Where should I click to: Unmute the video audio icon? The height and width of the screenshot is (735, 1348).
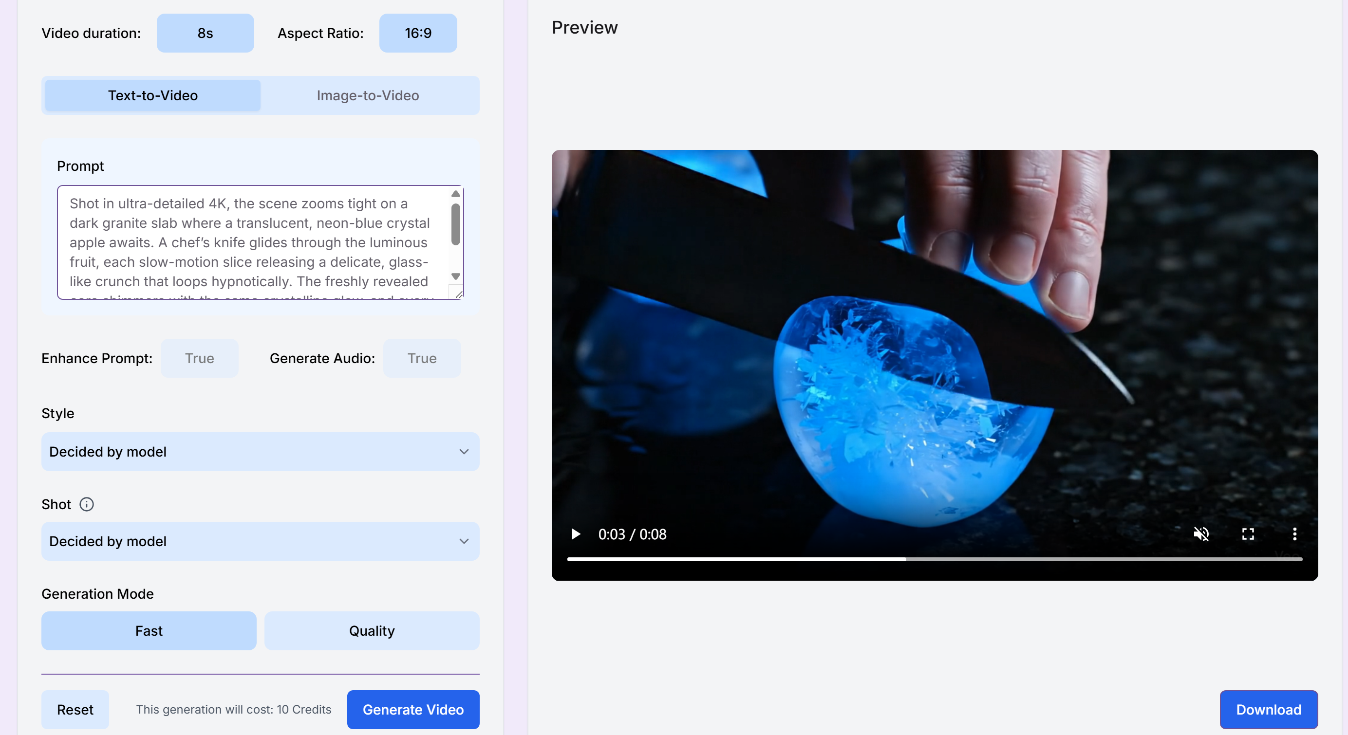[x=1201, y=534]
